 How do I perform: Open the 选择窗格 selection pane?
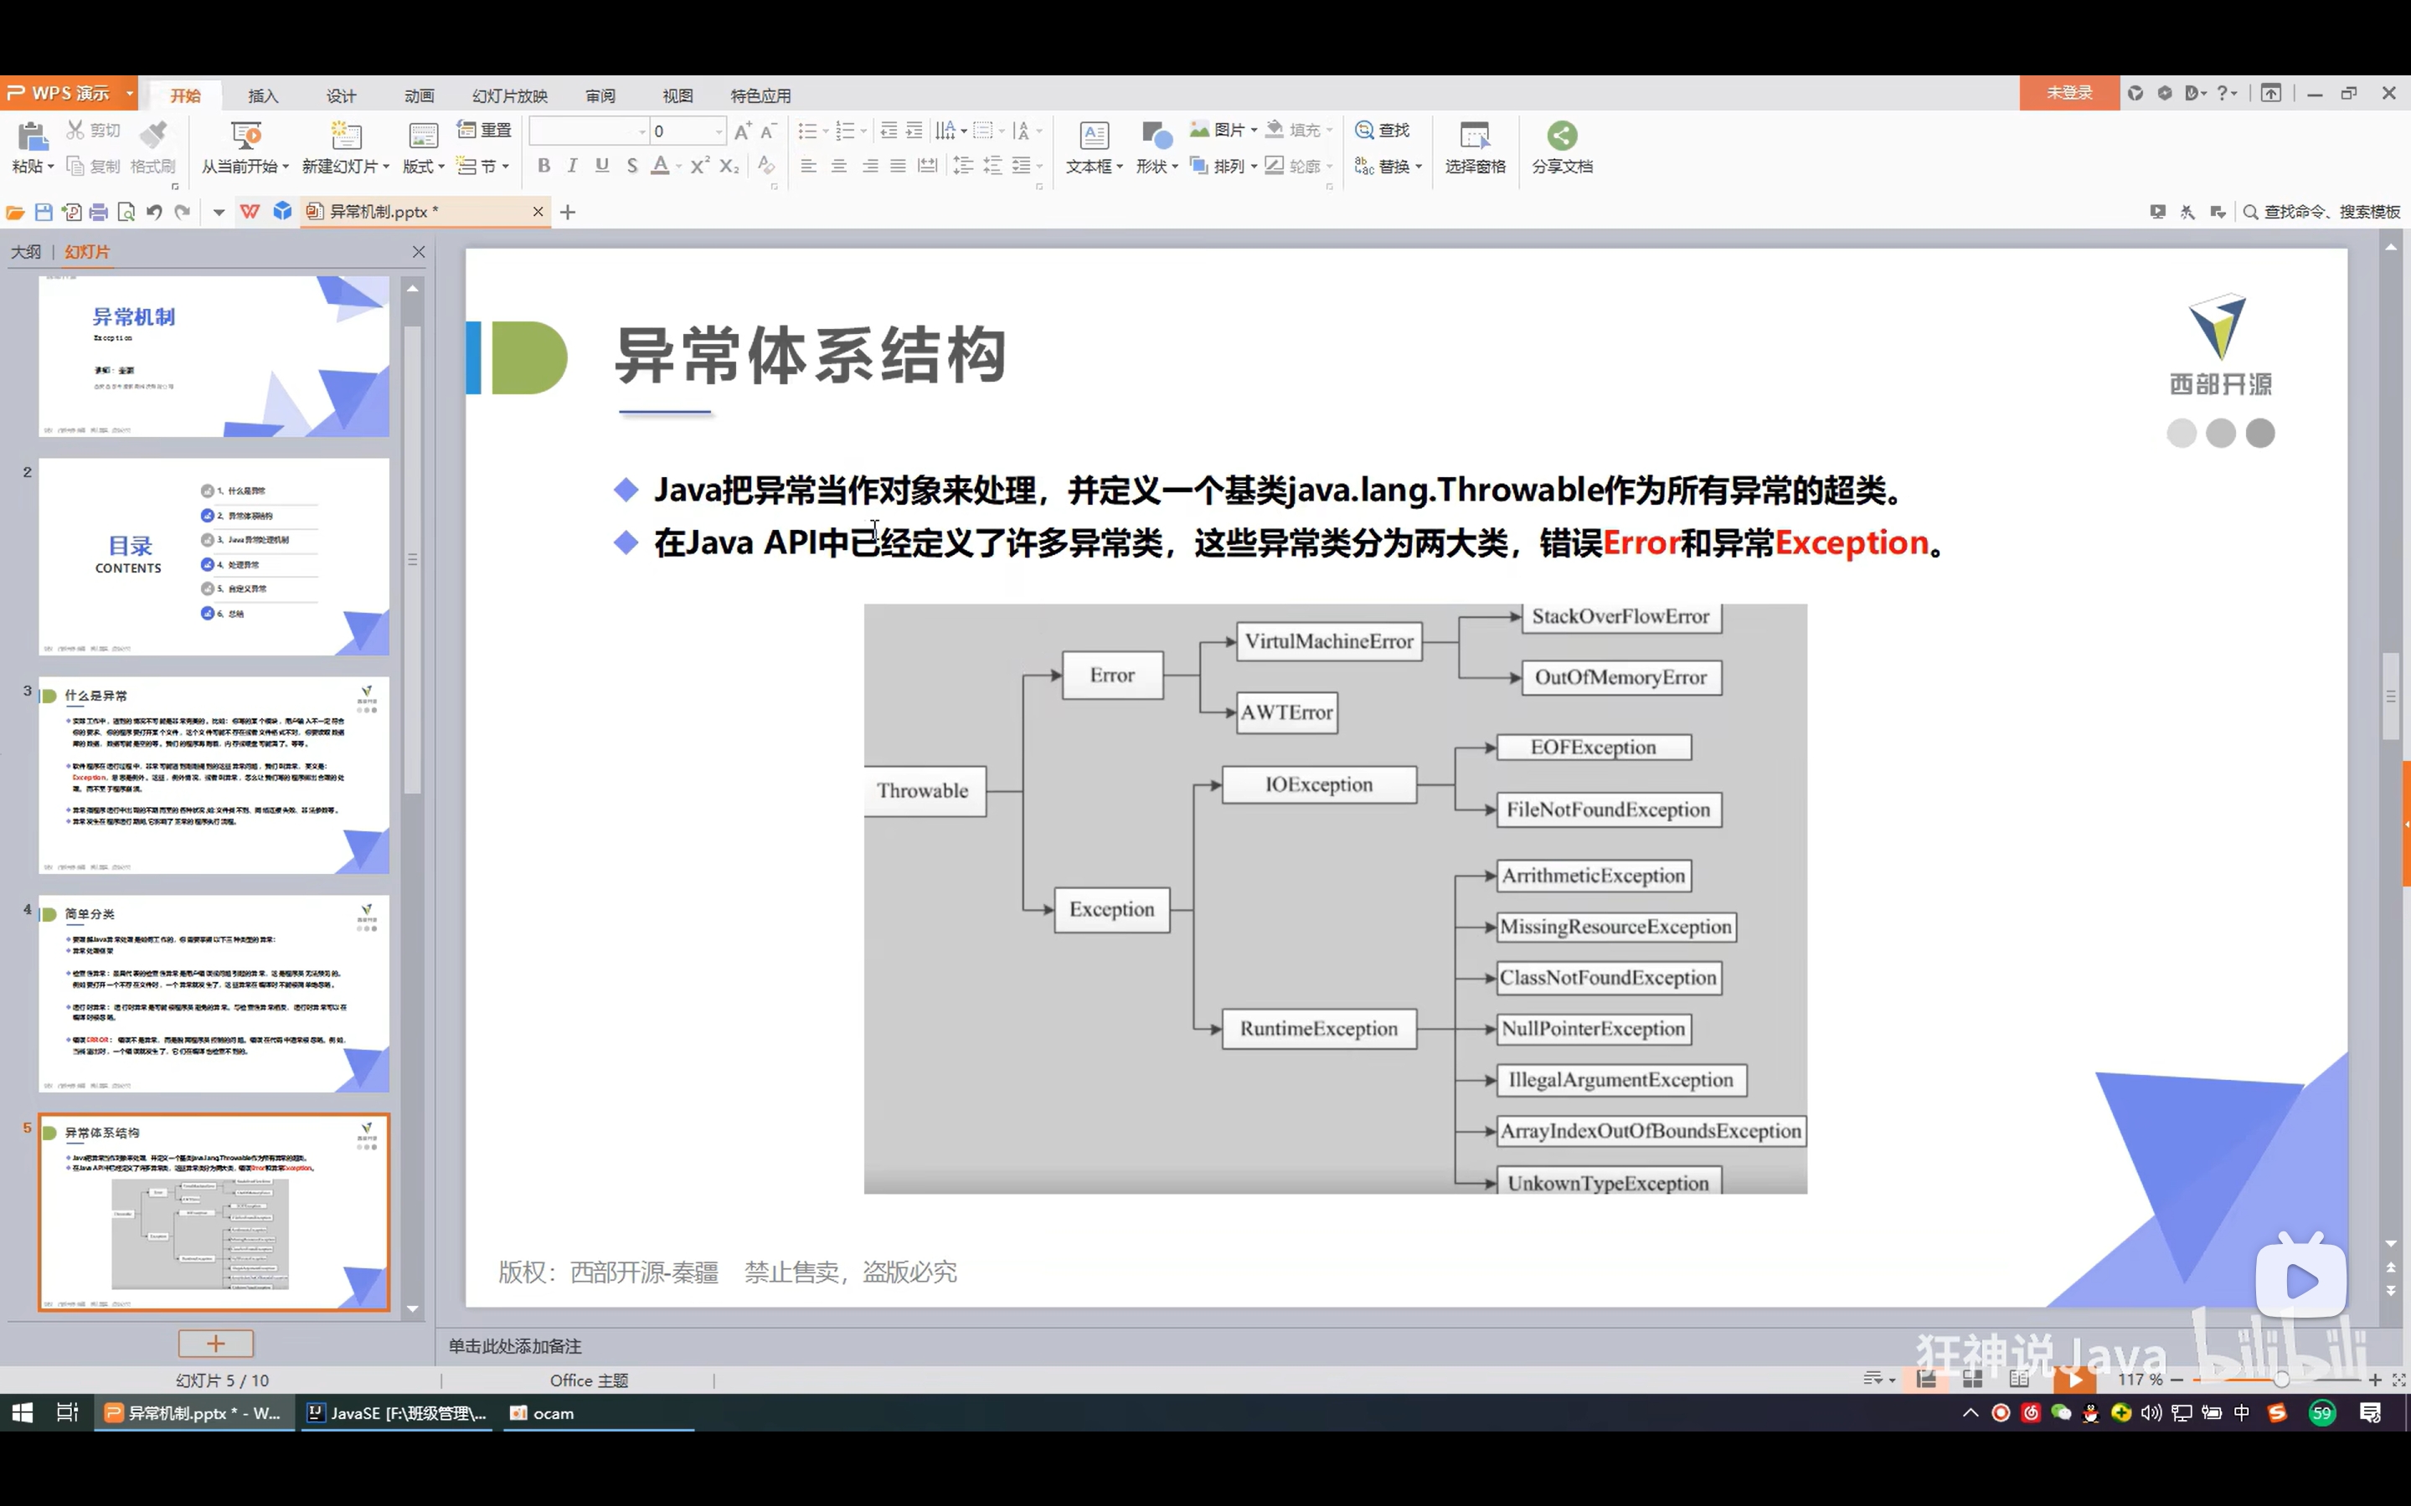pos(1475,146)
